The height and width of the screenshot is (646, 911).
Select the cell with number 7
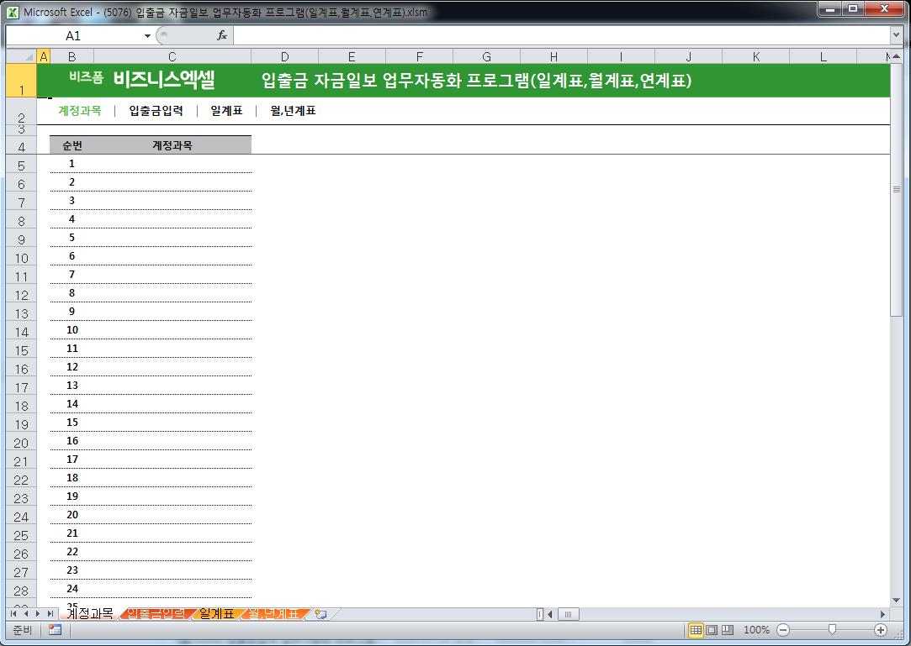click(72, 274)
